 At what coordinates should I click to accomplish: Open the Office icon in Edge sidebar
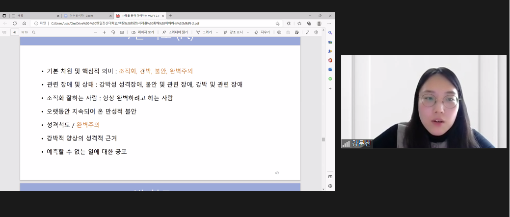point(330,60)
